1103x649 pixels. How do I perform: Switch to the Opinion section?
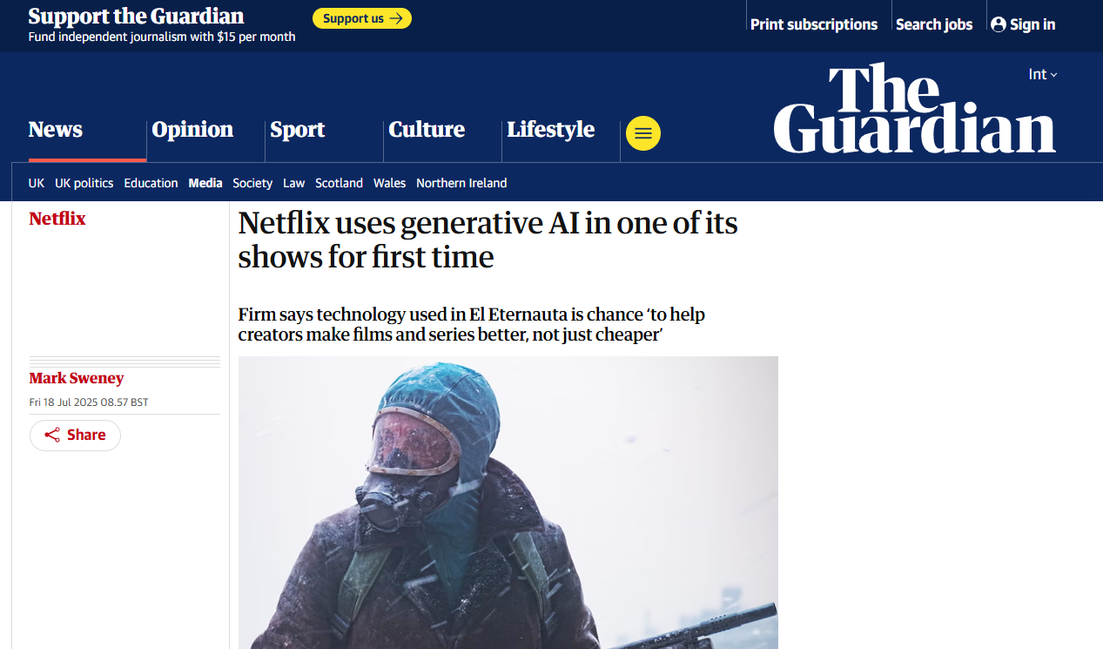point(192,130)
